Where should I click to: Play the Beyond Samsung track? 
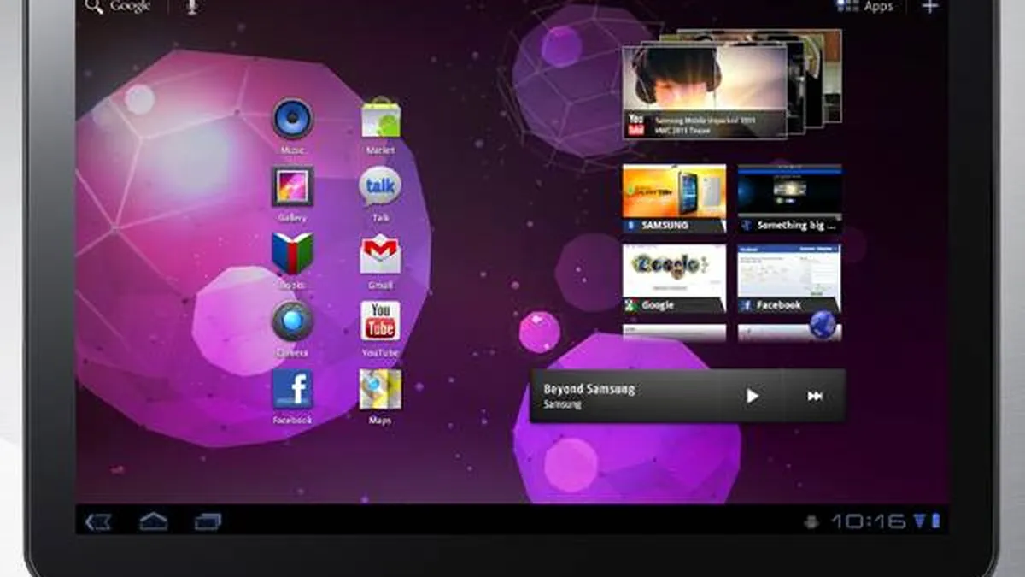(752, 396)
